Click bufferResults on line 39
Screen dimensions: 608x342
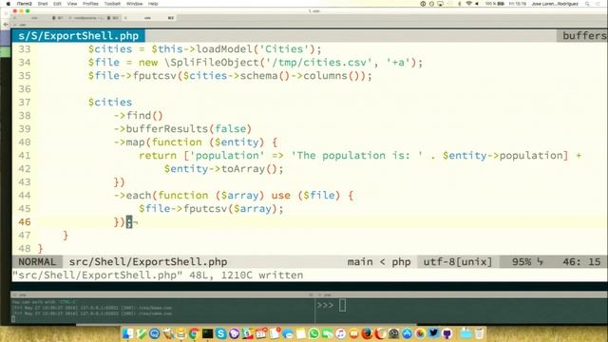(167, 129)
